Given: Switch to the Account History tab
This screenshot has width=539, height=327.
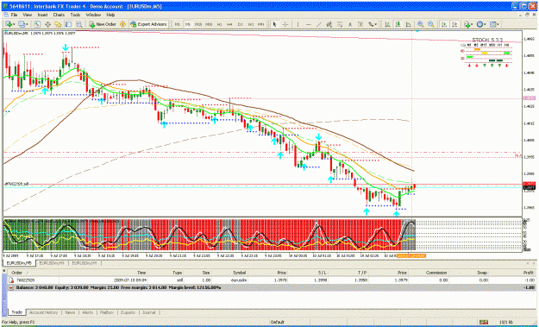Looking at the screenshot, I should pos(44,312).
